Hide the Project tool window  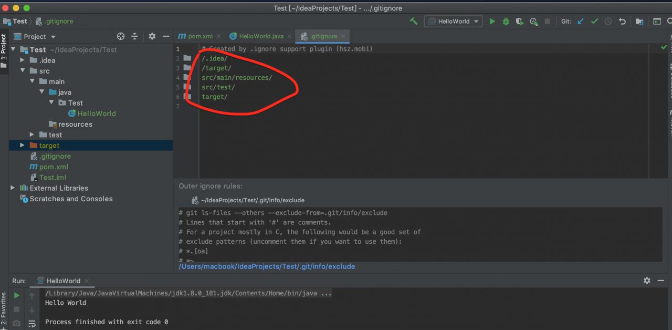pyautogui.click(x=166, y=36)
